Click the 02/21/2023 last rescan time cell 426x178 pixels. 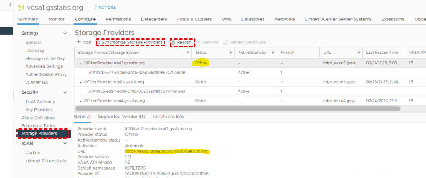point(383,63)
